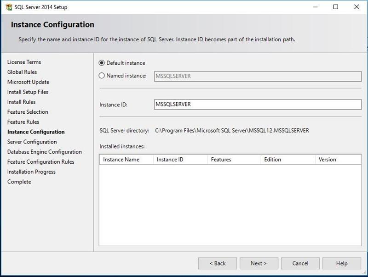368x277 pixels.
Task: Choose the Named instance radio option
Action: click(x=102, y=76)
